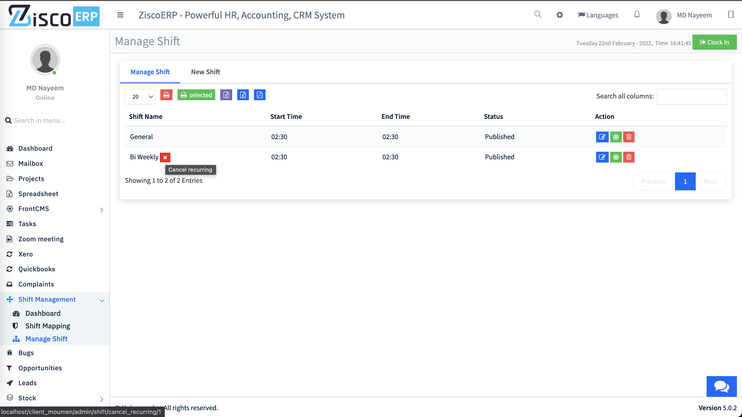Open the print shifts icon
This screenshot has height=417, width=742.
(166, 95)
